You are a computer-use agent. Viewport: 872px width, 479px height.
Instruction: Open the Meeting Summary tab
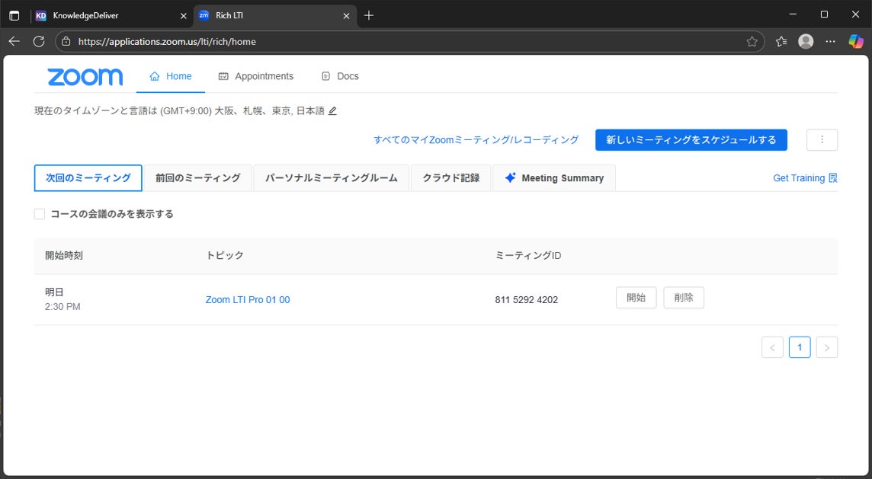click(554, 178)
